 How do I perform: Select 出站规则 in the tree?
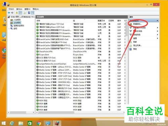coord(17,23)
